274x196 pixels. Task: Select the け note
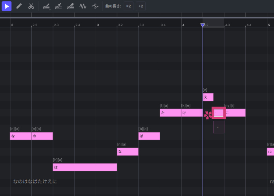(x=192, y=113)
